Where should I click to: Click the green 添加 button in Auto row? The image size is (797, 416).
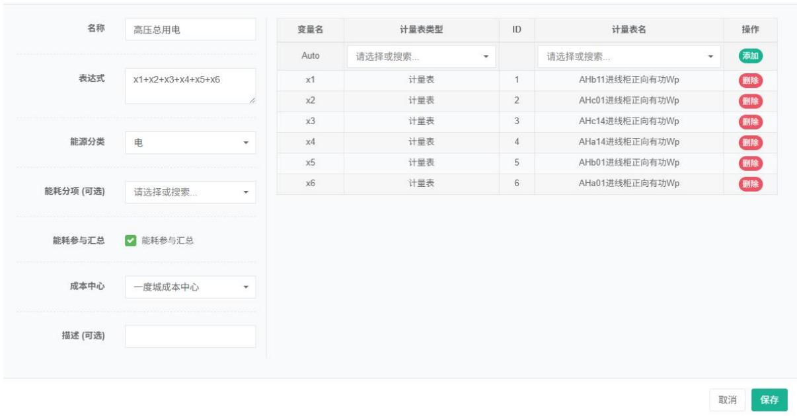[x=750, y=57]
